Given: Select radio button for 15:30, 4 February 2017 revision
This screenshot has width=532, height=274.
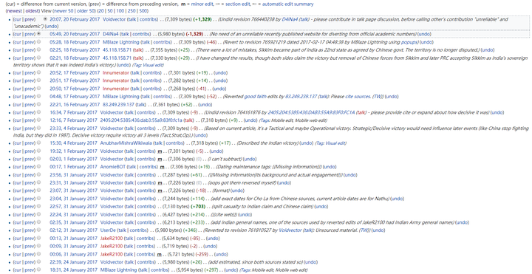Looking at the screenshot, I should tap(38, 143).
